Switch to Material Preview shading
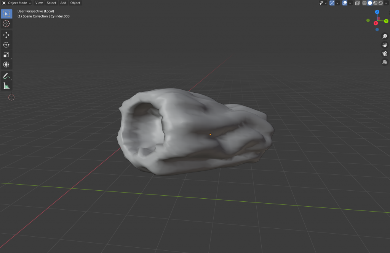This screenshot has width=390, height=253. pyautogui.click(x=375, y=3)
